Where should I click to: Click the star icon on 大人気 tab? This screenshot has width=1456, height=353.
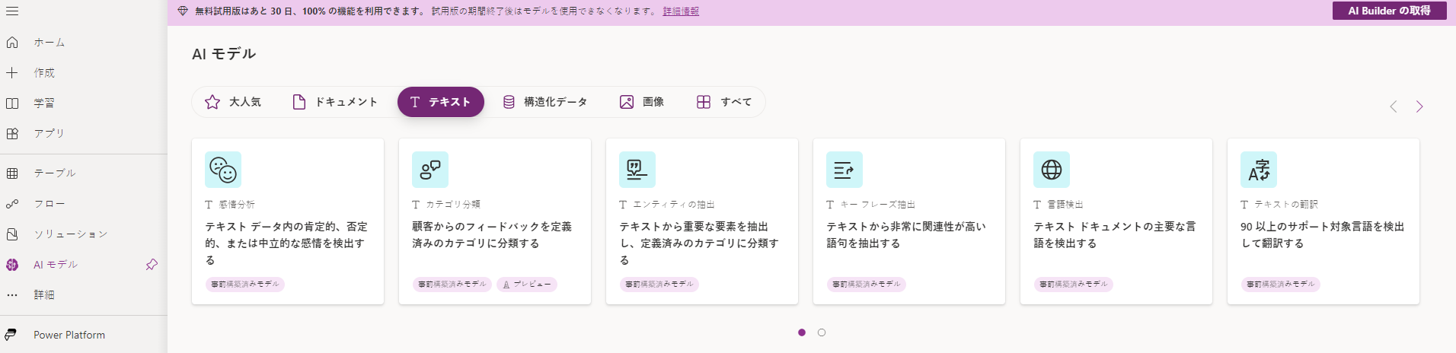(x=212, y=102)
